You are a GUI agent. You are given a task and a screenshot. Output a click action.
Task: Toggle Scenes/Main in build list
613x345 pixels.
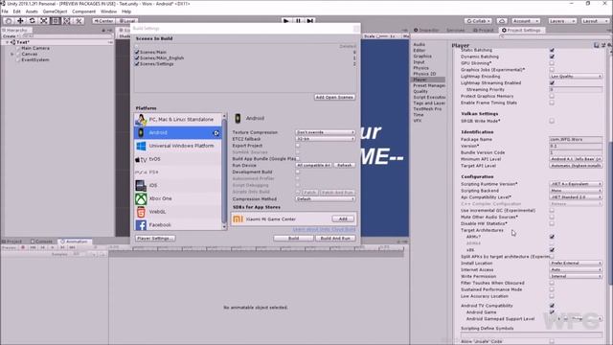point(137,52)
